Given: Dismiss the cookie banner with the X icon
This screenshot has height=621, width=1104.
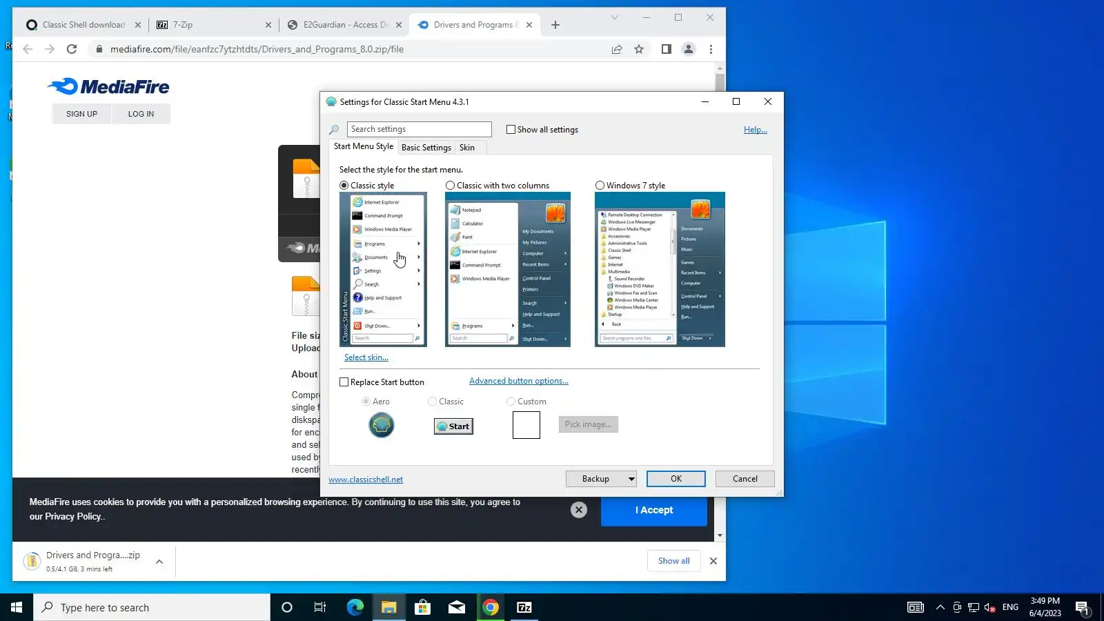Looking at the screenshot, I should point(579,510).
